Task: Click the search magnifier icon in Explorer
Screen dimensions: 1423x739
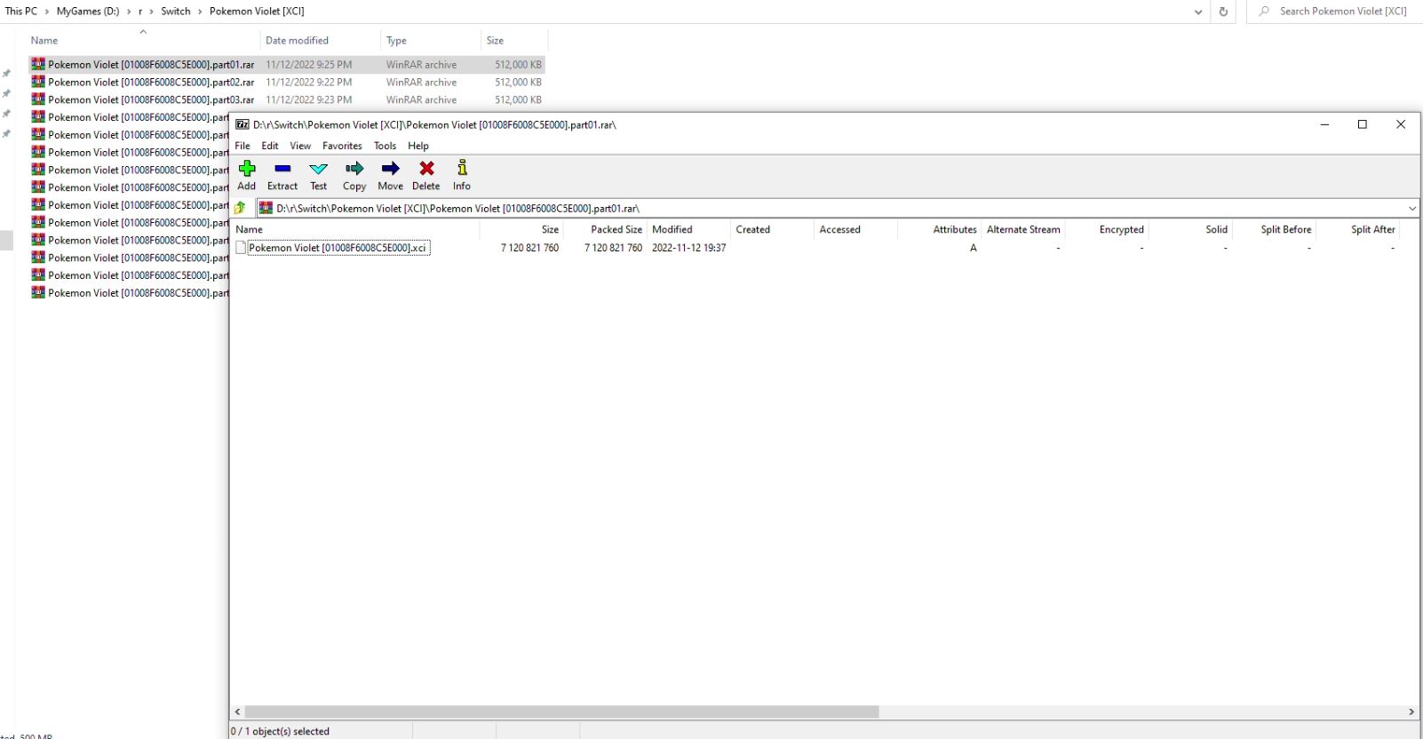Action: point(1264,12)
